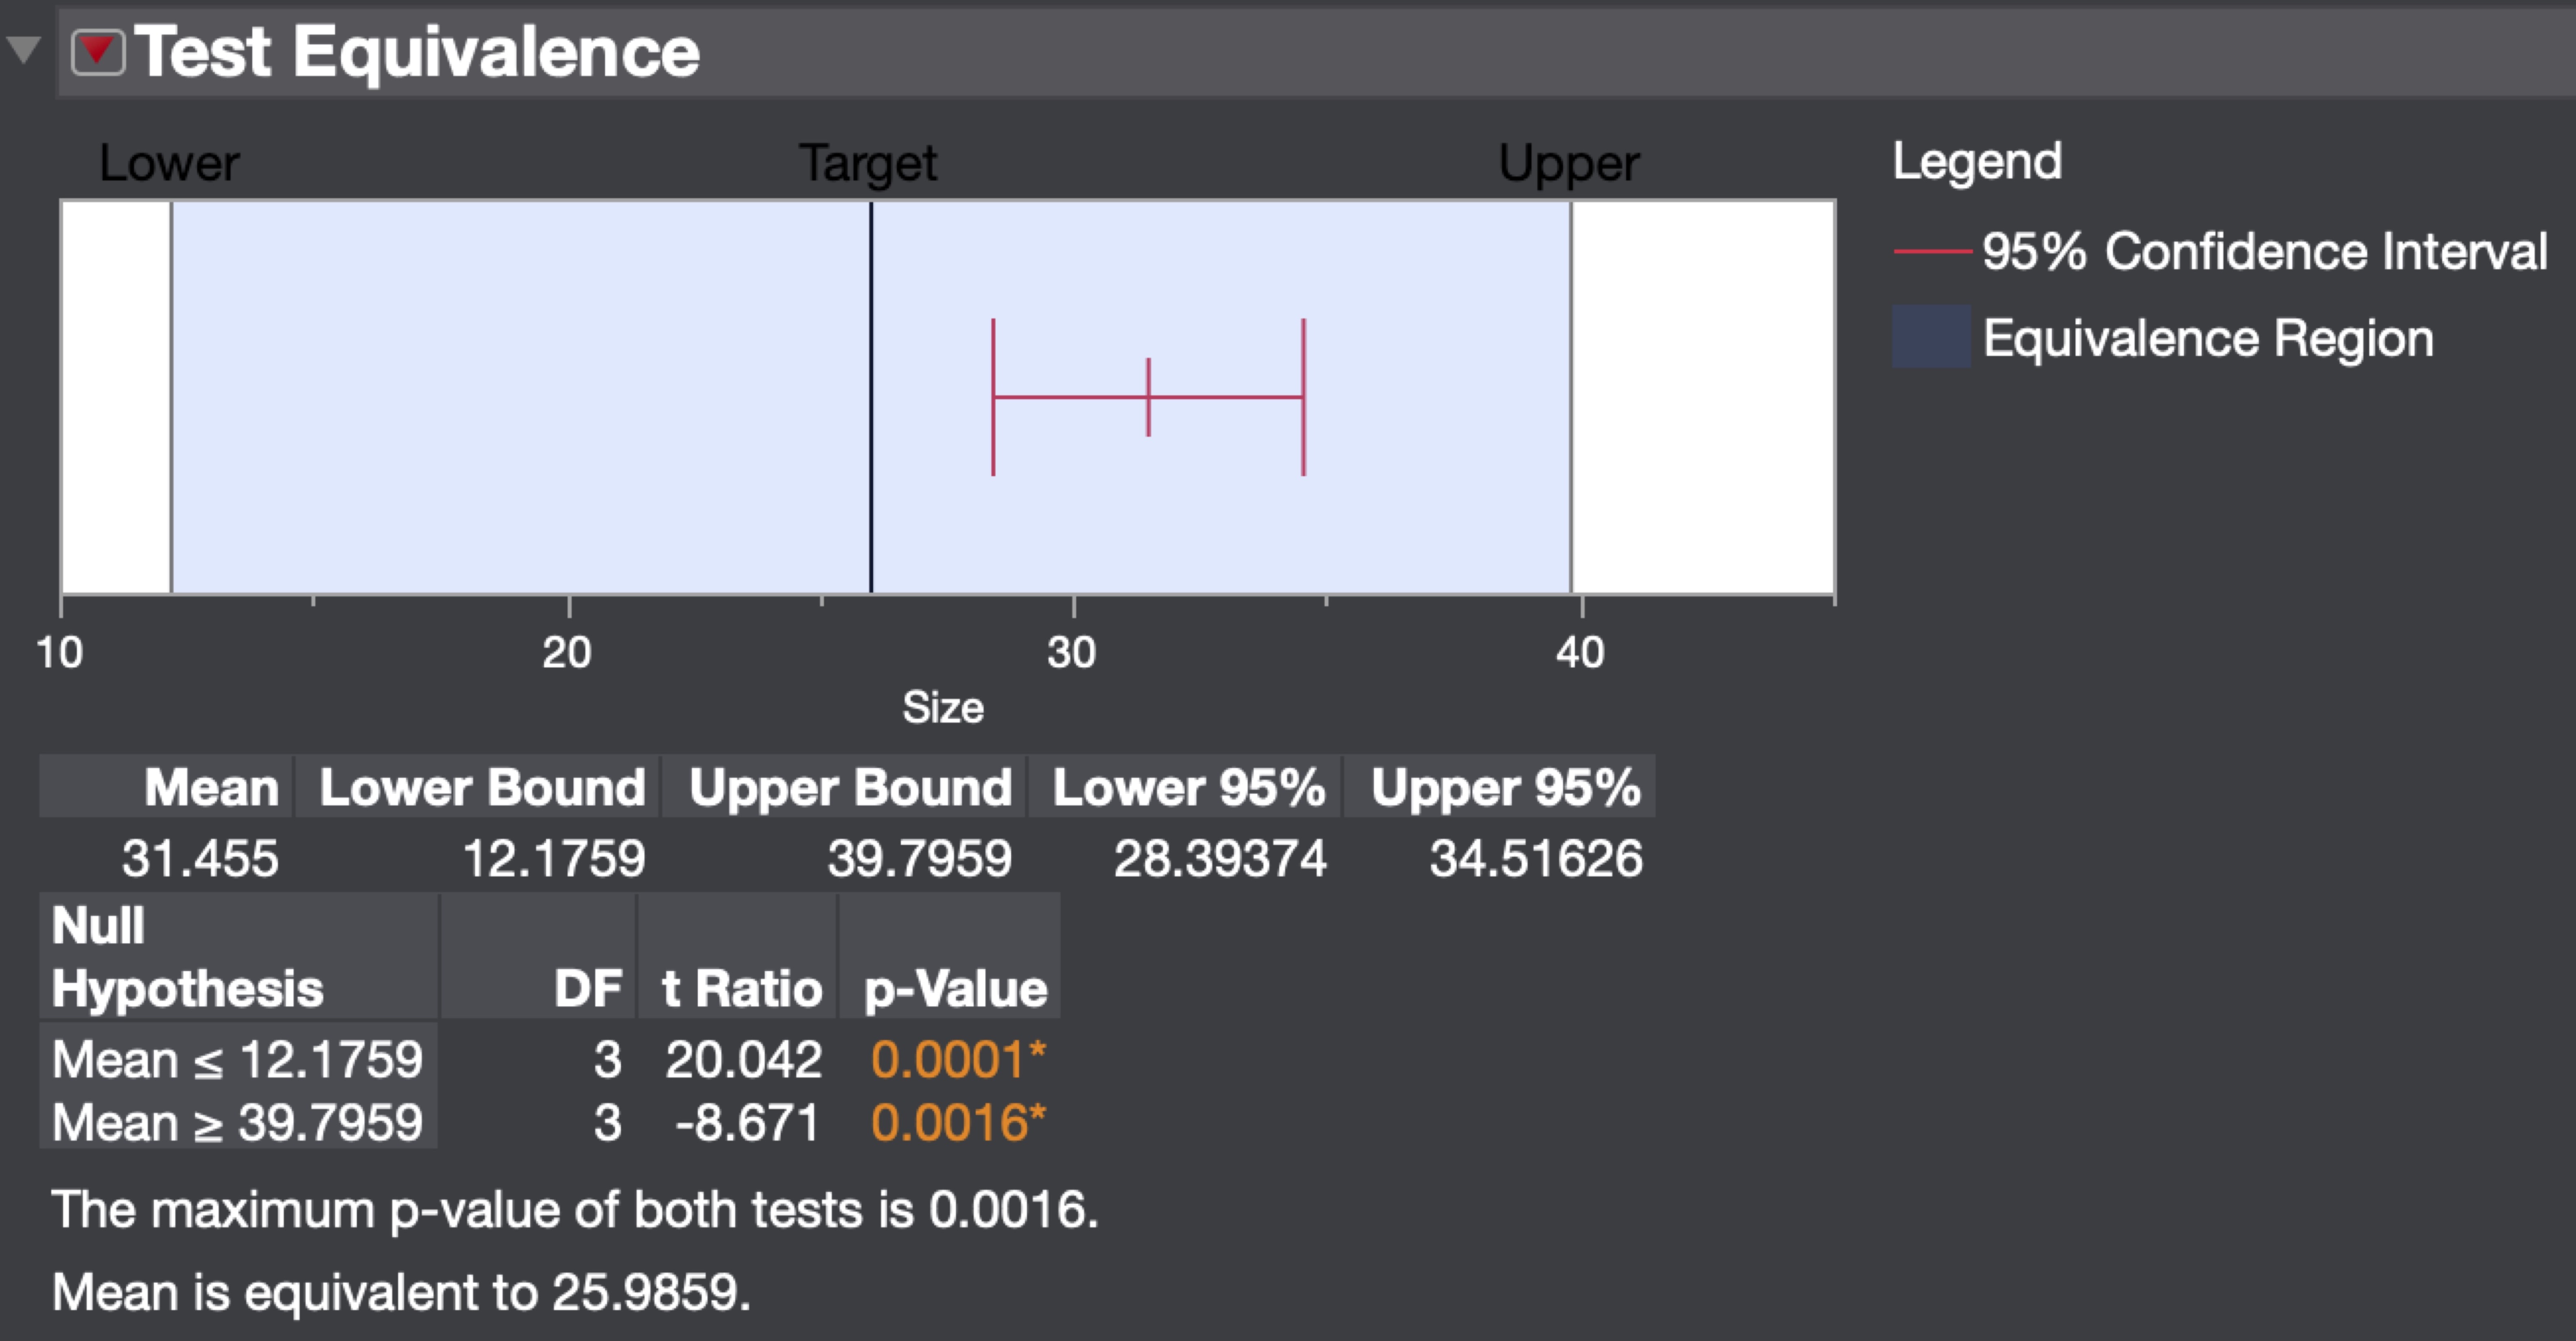Select the p-Value column header
The width and height of the screenshot is (2576, 1341).
950,956
